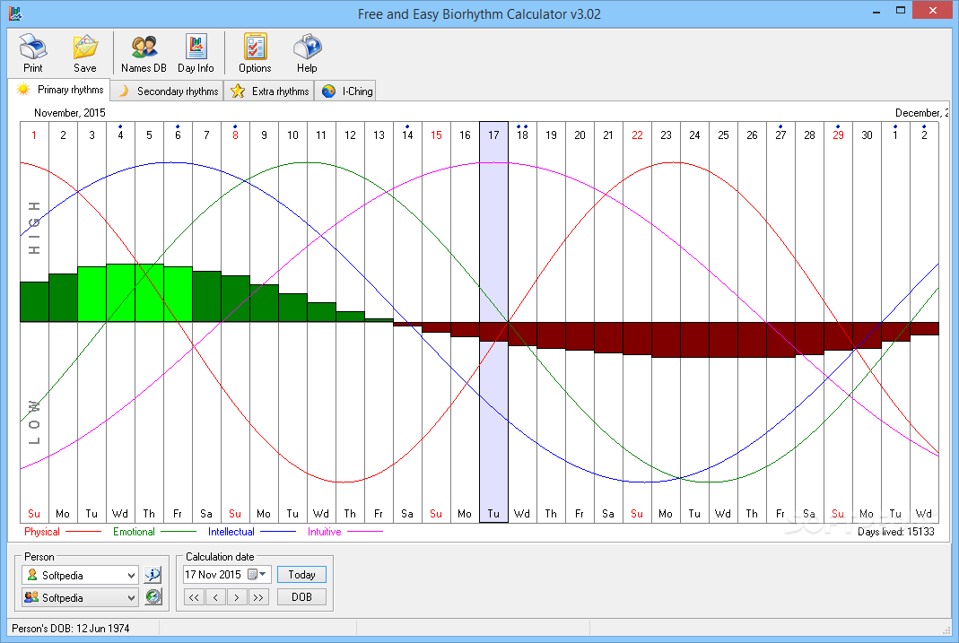This screenshot has height=643, width=959.
Task: Open the calculation date calendar dropdown
Action: coord(257,574)
